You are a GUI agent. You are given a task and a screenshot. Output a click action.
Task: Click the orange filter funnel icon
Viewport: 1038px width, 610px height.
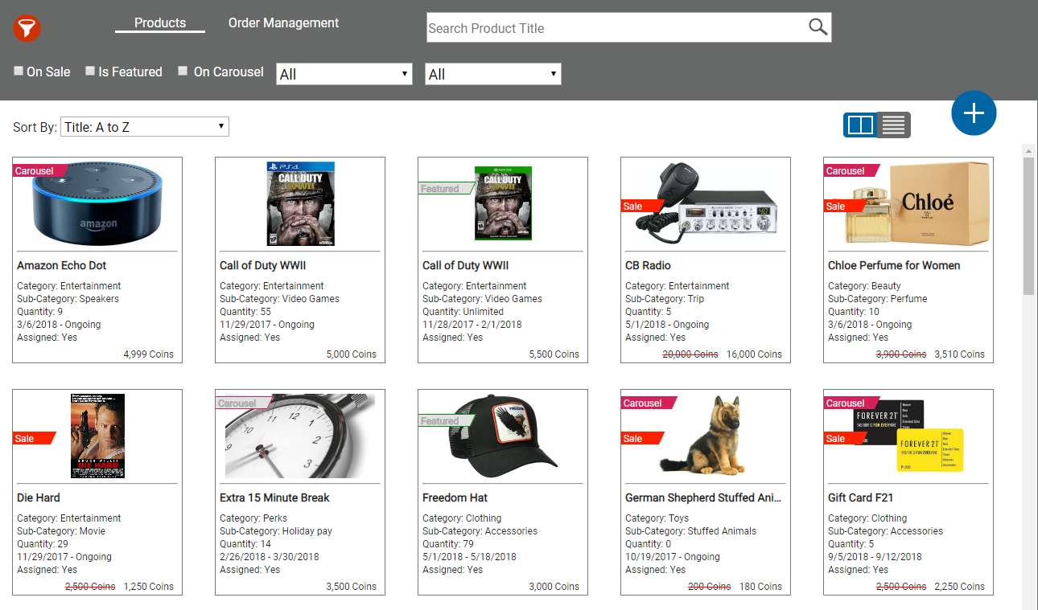(27, 29)
